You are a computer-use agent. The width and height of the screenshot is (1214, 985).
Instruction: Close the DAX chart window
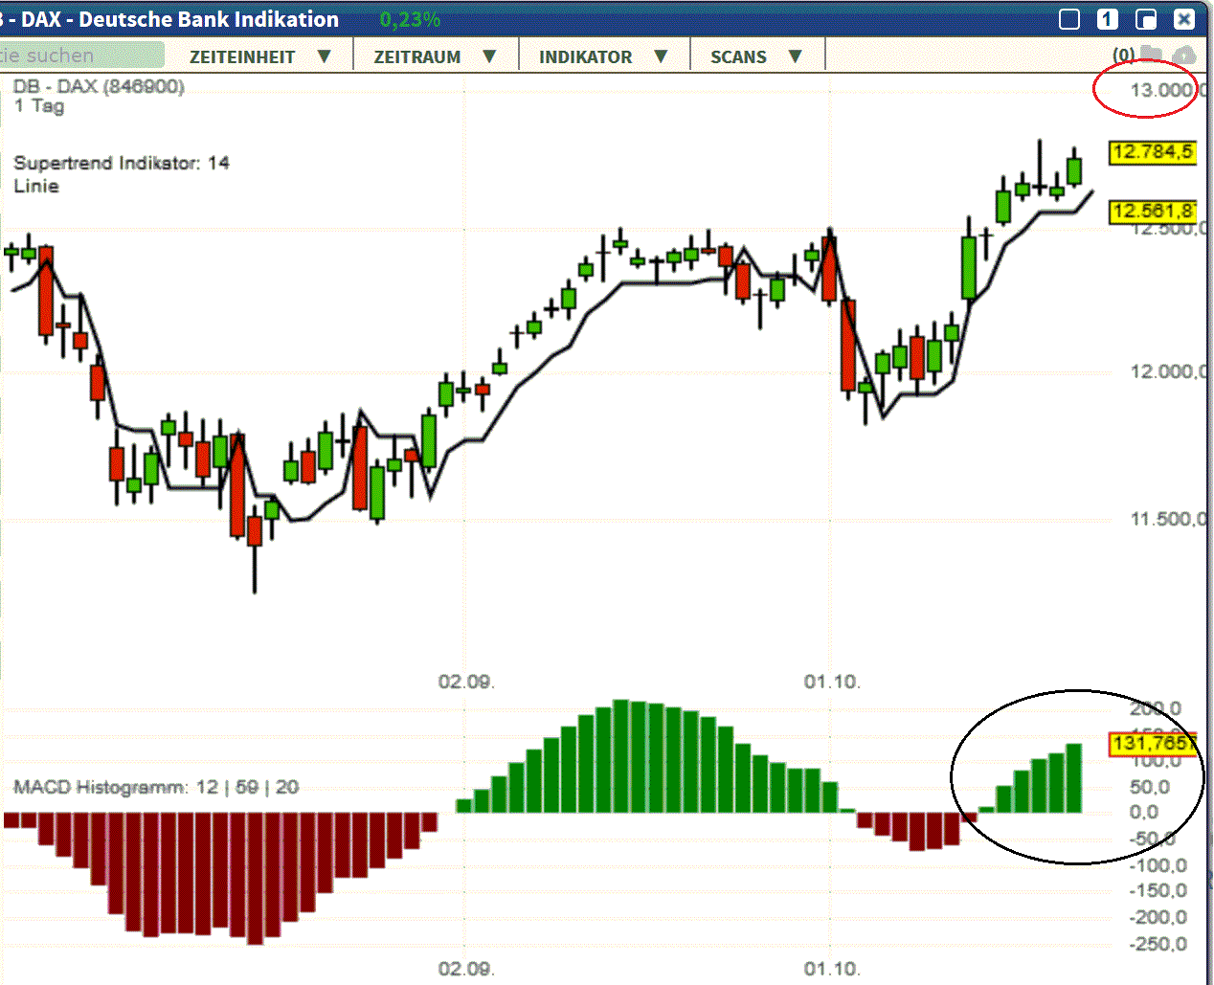coord(1184,19)
